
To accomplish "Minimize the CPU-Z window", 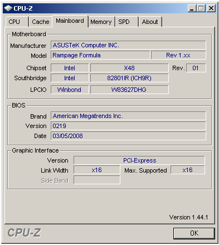I will point(192,8).
